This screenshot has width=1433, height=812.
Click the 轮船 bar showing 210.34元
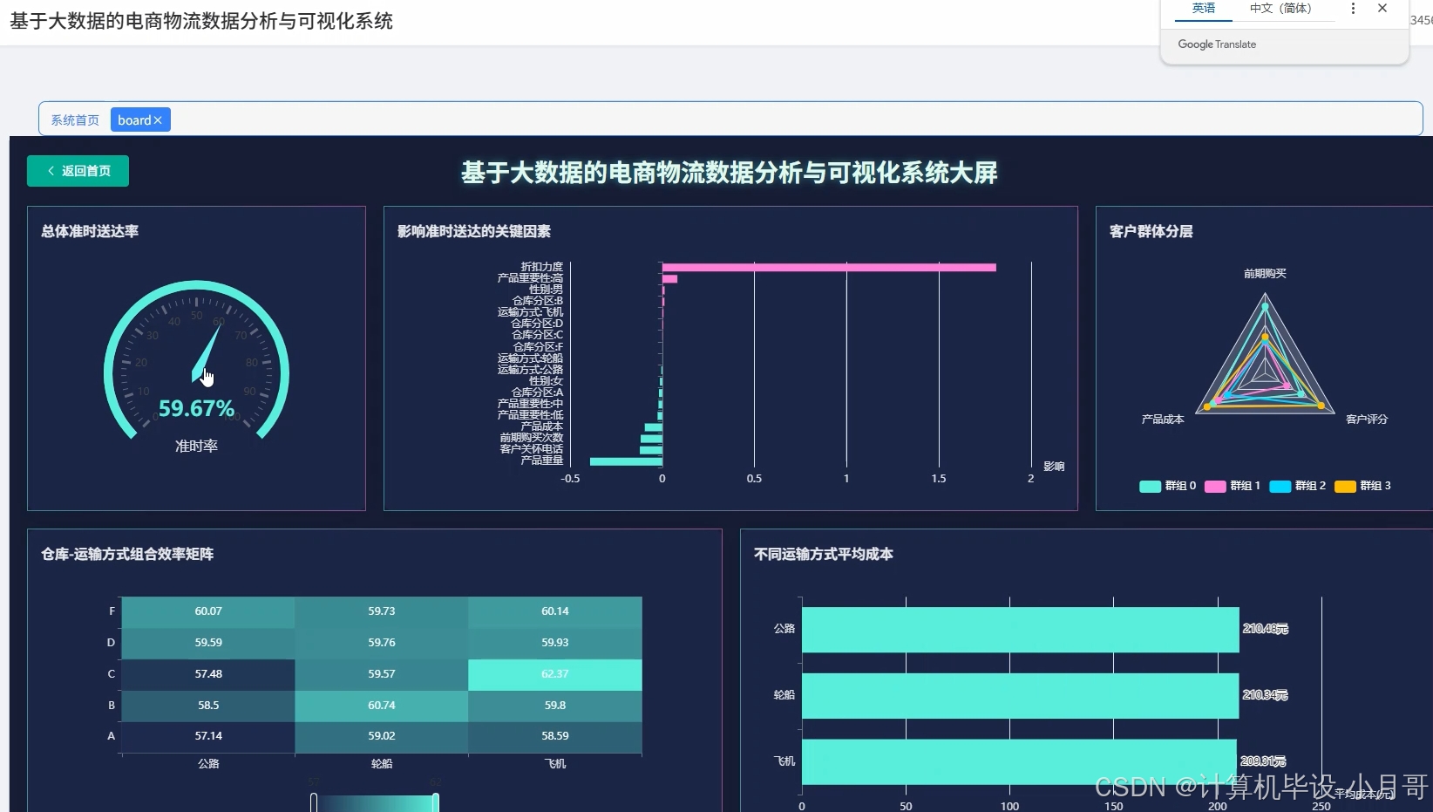click(x=1020, y=695)
